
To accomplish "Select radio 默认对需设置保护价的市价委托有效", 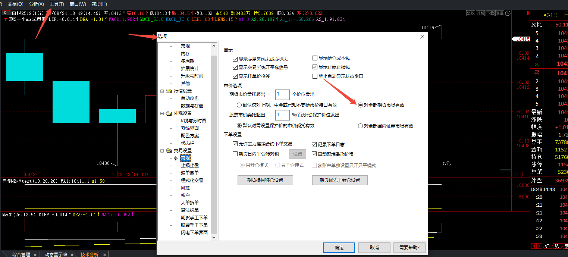I will tap(239, 126).
